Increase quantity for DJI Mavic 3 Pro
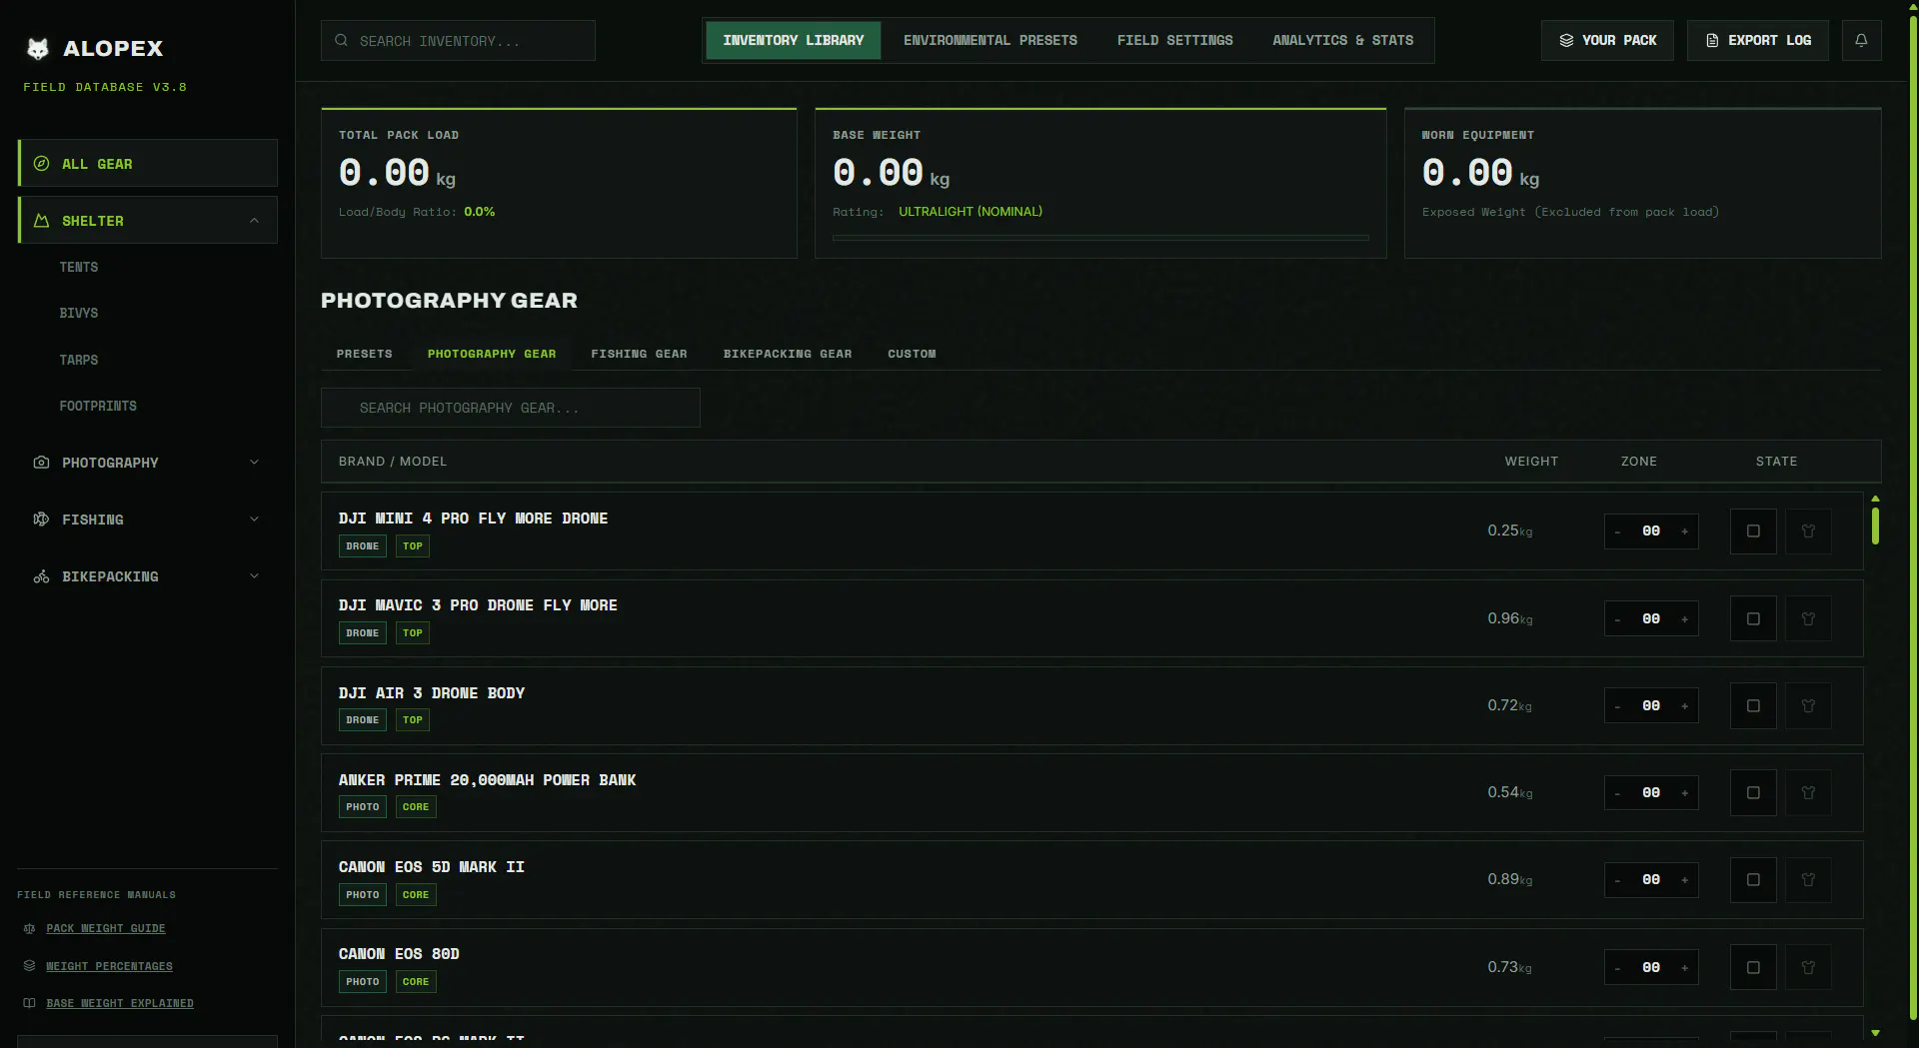The image size is (1919, 1048). tap(1684, 619)
